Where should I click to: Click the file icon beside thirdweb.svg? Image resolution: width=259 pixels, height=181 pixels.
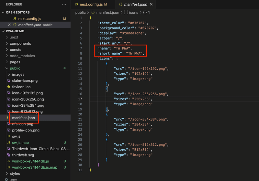coord(9,155)
